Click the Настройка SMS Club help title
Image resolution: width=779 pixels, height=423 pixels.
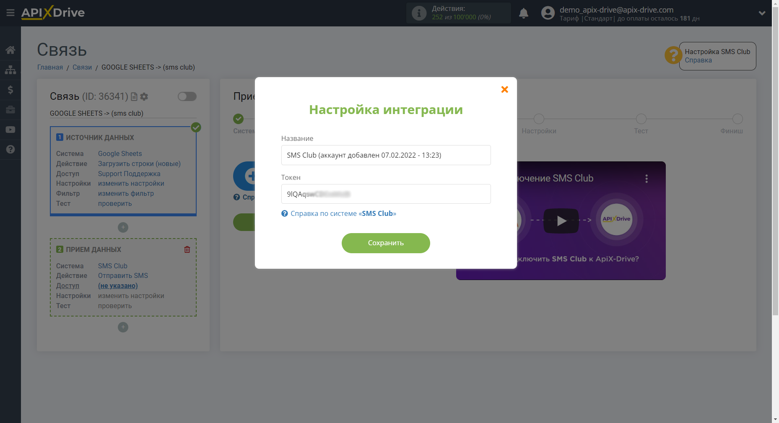pos(717,52)
